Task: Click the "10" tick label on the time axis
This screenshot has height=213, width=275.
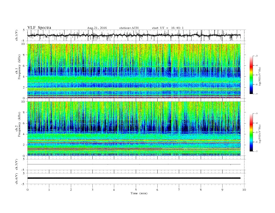Action: (x=244, y=190)
